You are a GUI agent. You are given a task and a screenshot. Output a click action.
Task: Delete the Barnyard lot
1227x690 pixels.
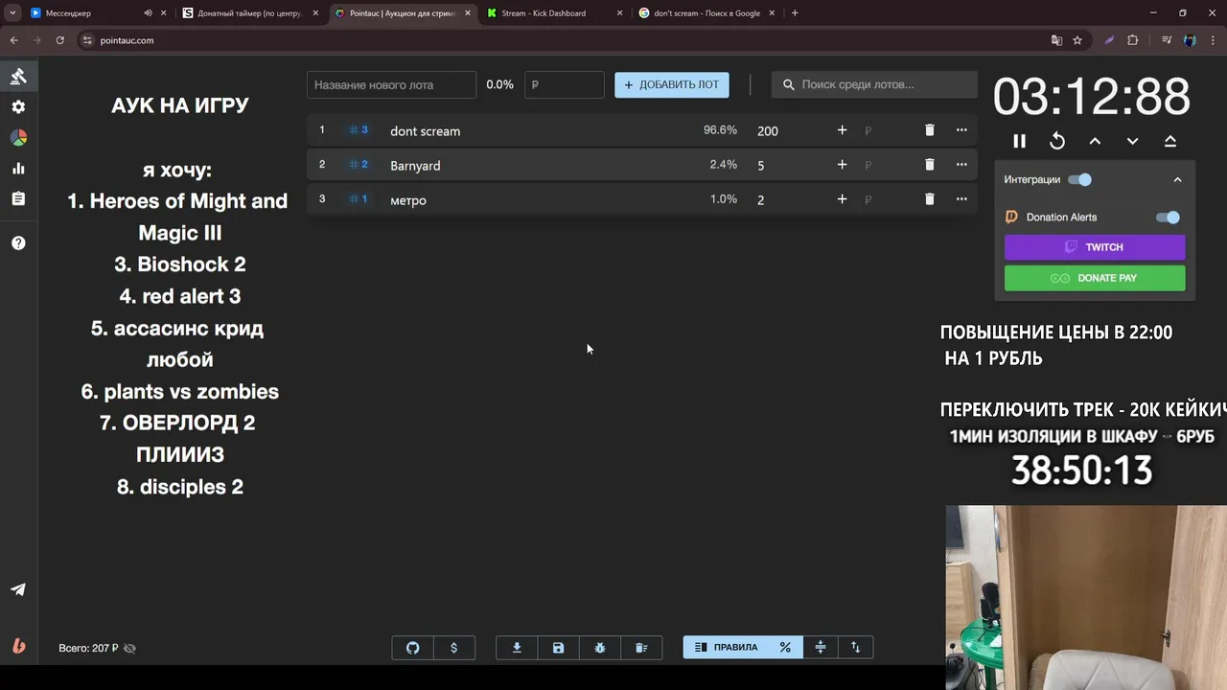(929, 165)
